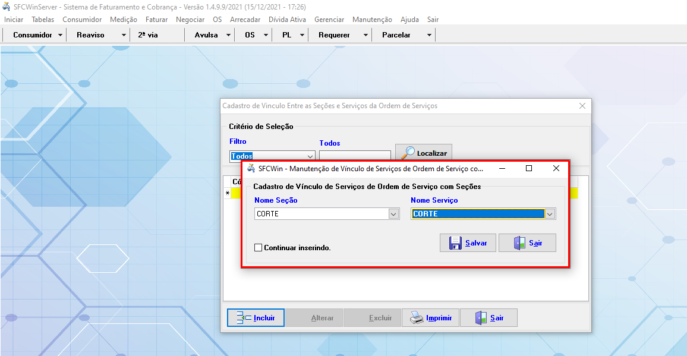Open the Manutenção menu
Screen dimensions: 687x356
[x=372, y=20]
